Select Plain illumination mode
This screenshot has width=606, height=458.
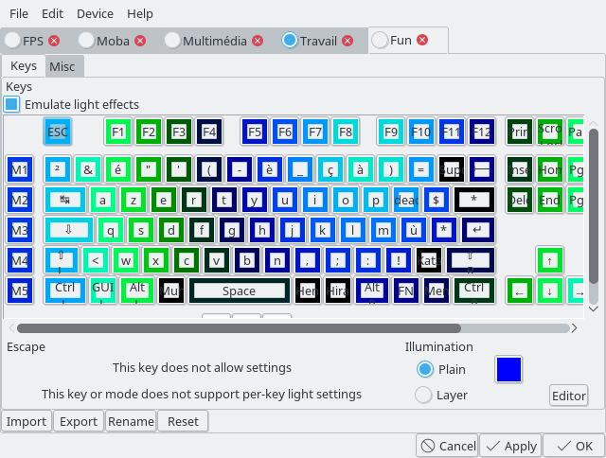(x=425, y=369)
